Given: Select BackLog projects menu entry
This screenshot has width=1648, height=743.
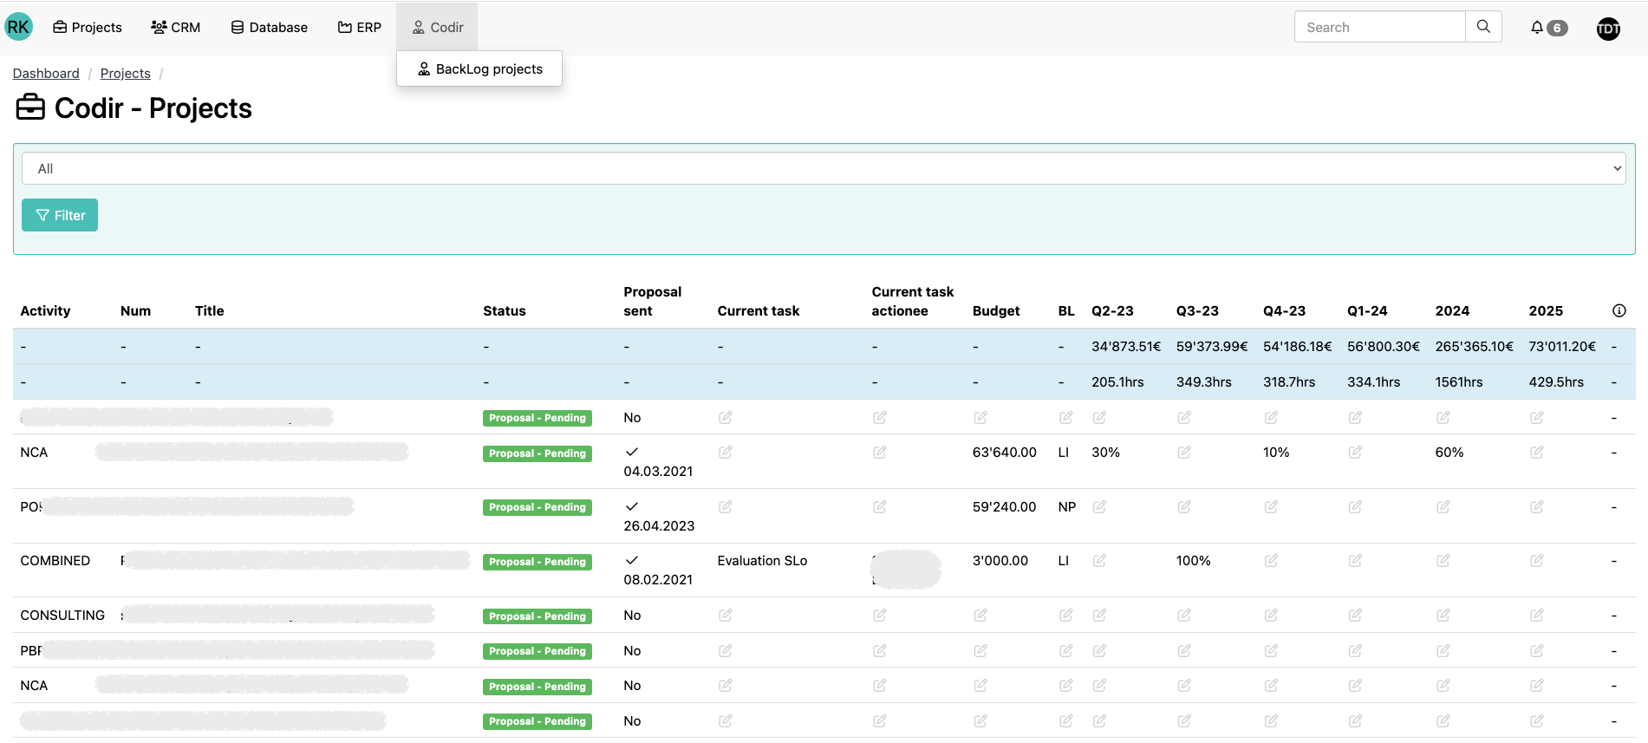Looking at the screenshot, I should click(479, 69).
